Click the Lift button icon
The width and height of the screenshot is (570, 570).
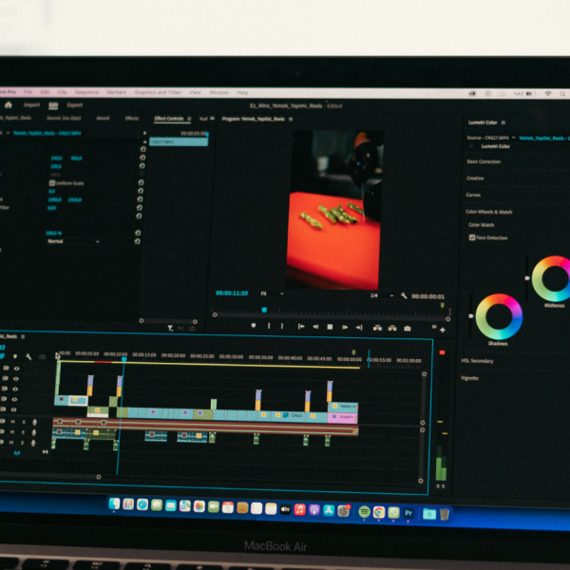click(x=377, y=328)
